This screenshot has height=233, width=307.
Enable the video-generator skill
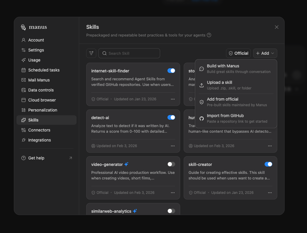171,164
